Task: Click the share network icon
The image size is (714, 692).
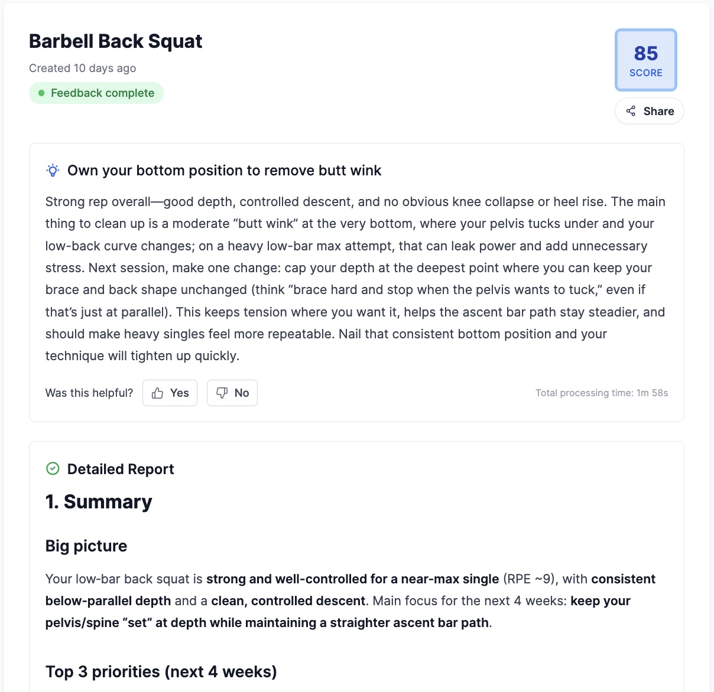Action: click(x=631, y=111)
